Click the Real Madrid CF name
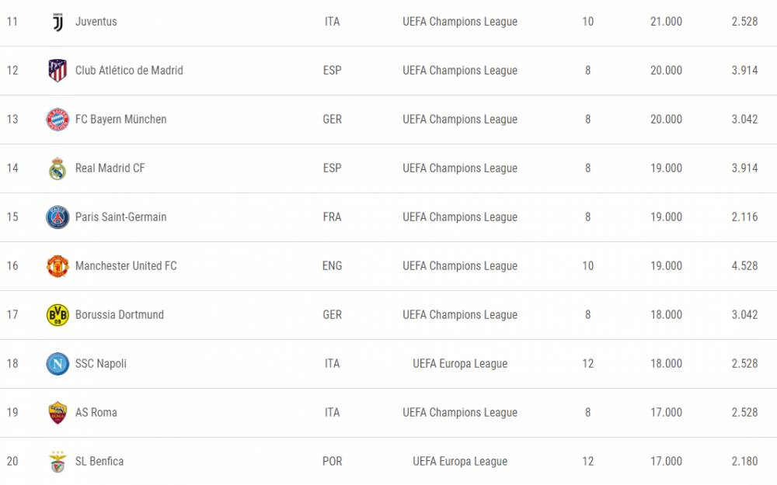This screenshot has width=777, height=485. pos(110,168)
